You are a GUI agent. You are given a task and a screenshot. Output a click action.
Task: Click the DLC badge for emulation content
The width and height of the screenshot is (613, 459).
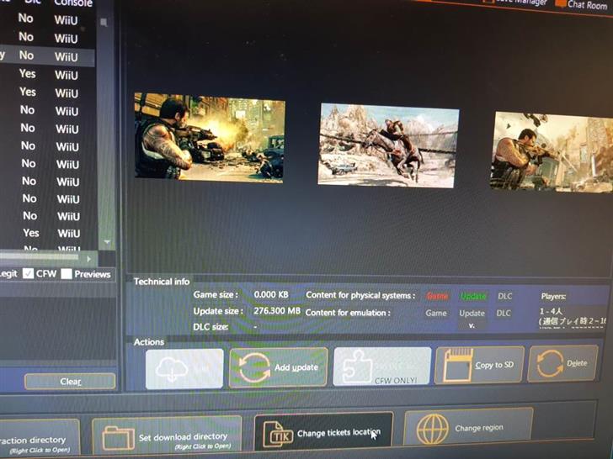pos(504,313)
